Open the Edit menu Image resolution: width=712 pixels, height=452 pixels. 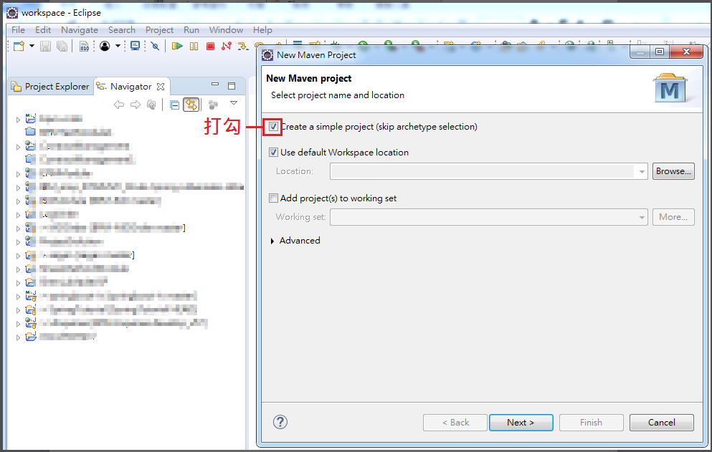click(43, 30)
